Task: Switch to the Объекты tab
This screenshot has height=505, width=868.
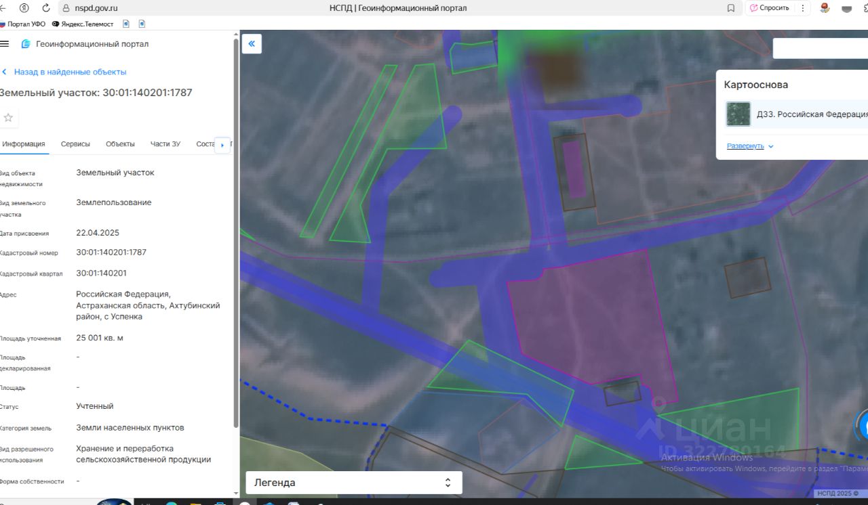Action: click(120, 144)
